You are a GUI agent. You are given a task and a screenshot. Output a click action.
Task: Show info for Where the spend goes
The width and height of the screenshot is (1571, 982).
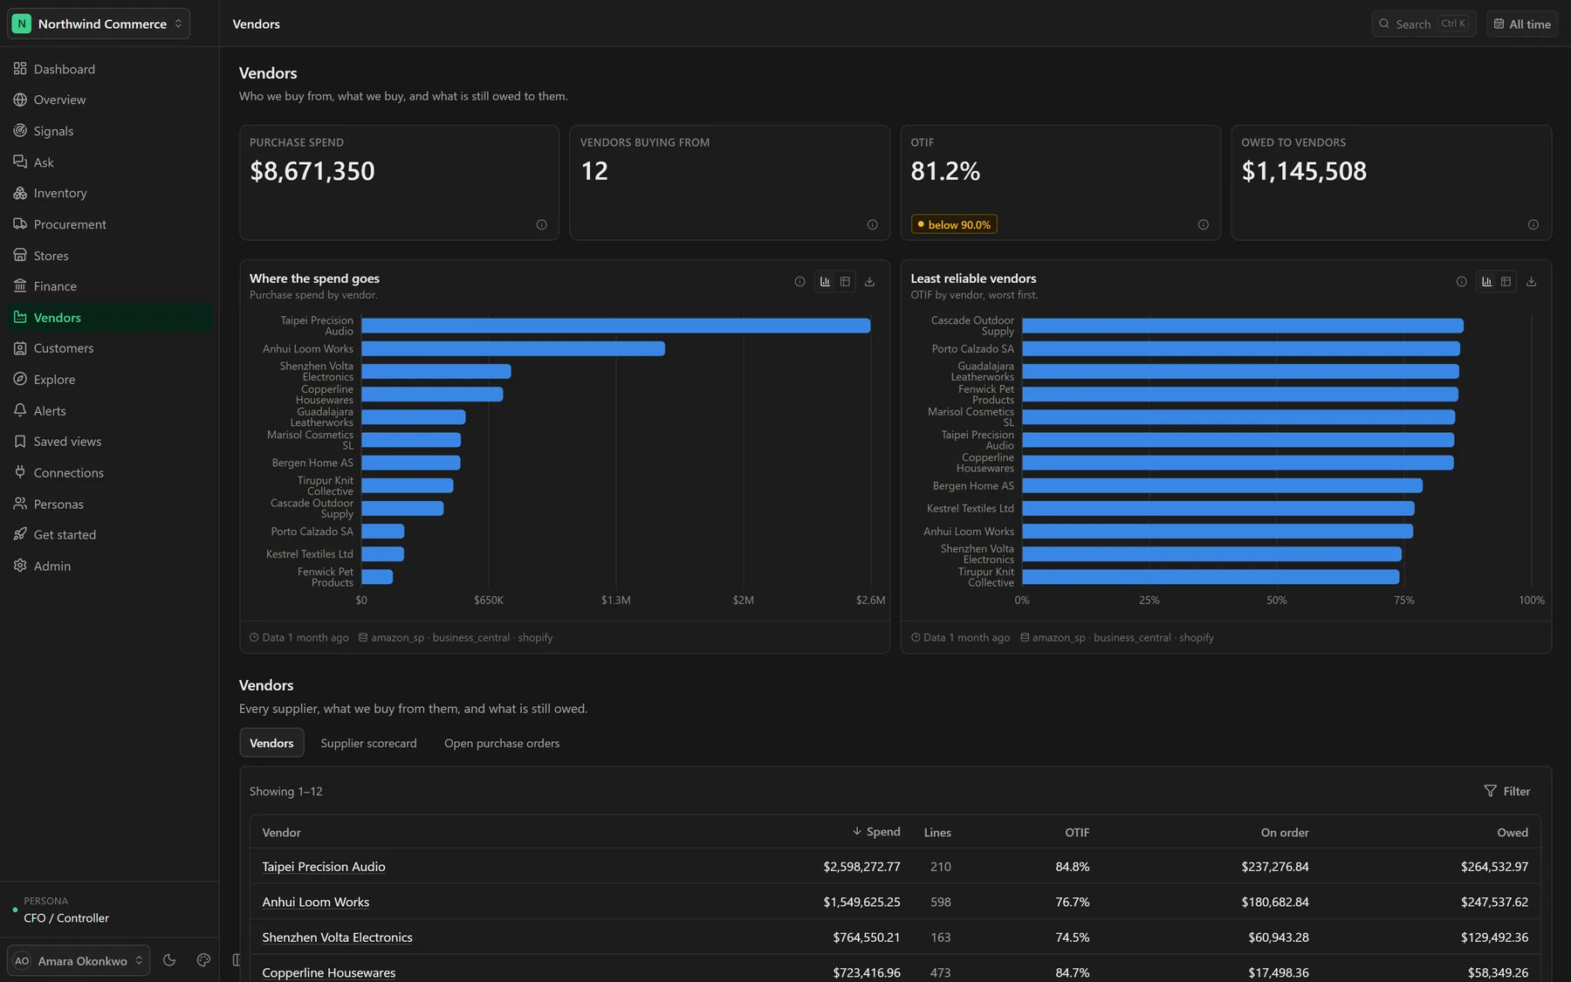point(799,282)
